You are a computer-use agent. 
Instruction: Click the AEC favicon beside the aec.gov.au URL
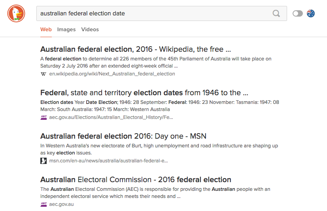[43, 204]
